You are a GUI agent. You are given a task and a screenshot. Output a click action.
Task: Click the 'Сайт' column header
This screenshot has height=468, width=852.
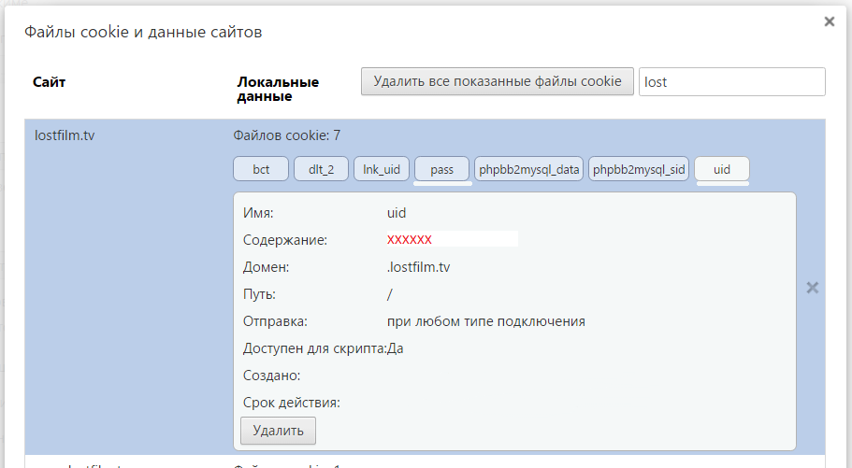49,82
